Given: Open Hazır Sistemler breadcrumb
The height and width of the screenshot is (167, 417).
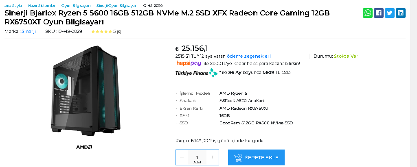Looking at the screenshot, I should point(42,6).
